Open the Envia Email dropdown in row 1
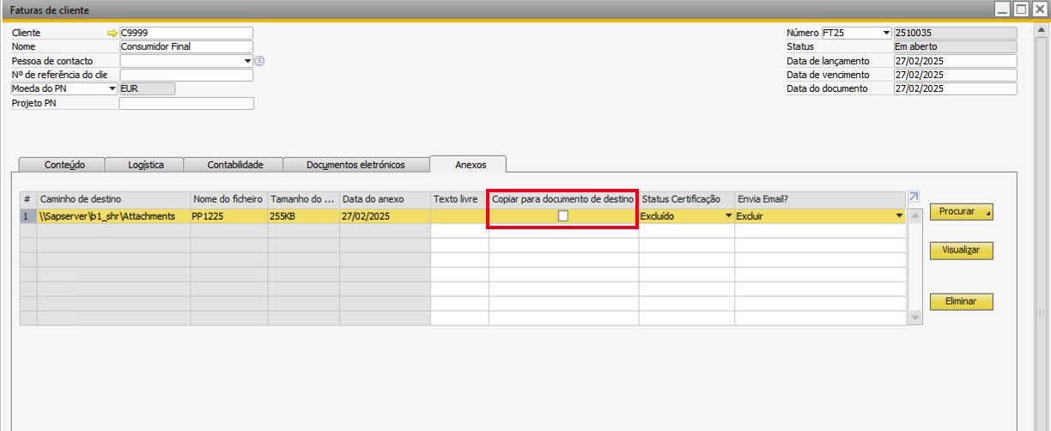The height and width of the screenshot is (431, 1051). [x=899, y=216]
